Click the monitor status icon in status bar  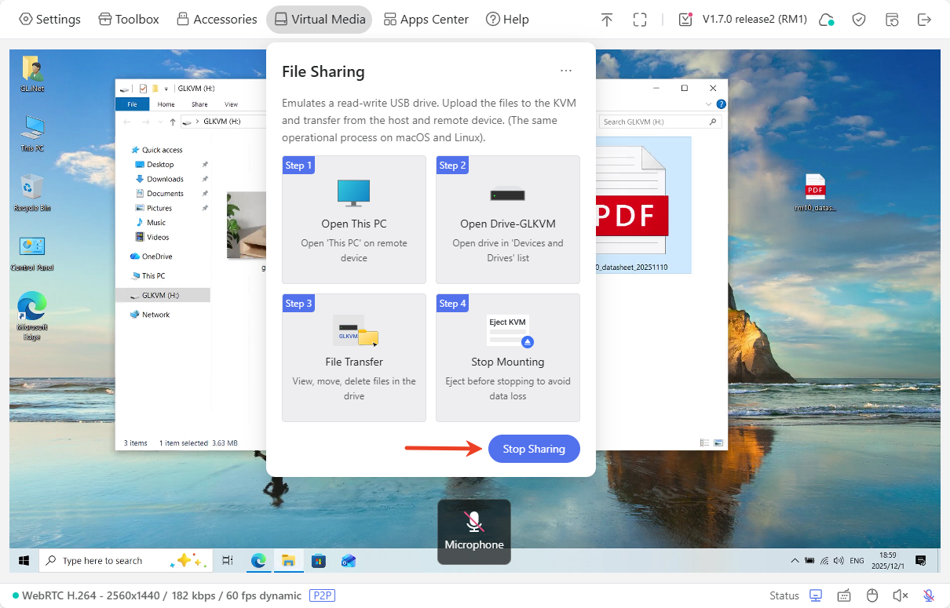(816, 595)
